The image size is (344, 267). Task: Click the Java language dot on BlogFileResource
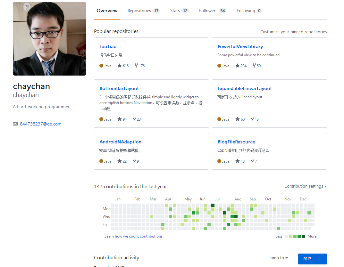(219, 161)
